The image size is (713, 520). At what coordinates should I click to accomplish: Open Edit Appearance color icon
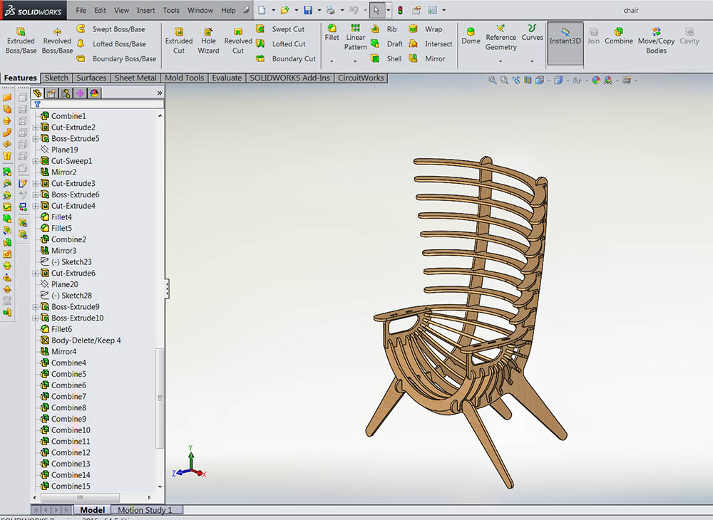[595, 80]
